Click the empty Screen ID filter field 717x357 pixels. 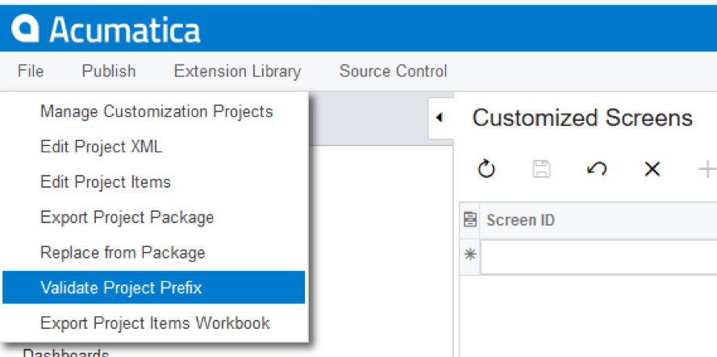[x=599, y=257]
